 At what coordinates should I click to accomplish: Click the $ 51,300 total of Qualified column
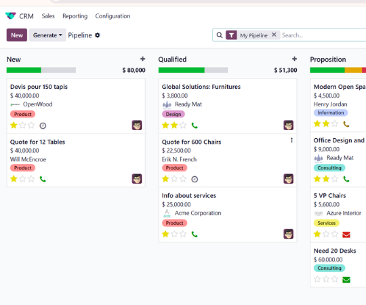(x=285, y=70)
